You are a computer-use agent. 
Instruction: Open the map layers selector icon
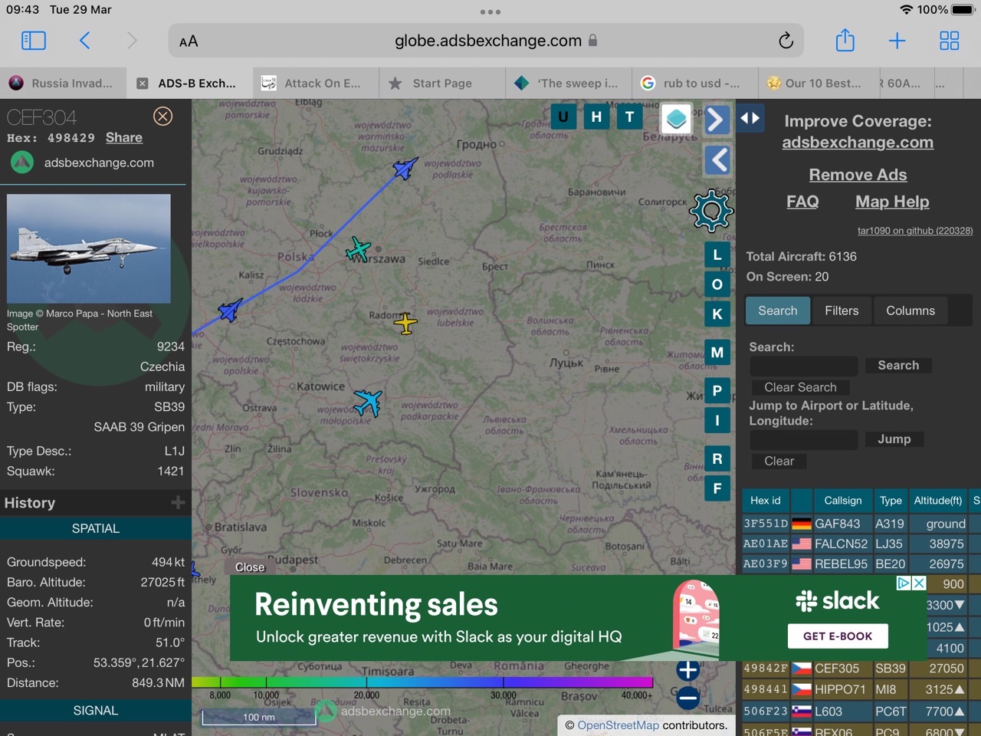[676, 119]
